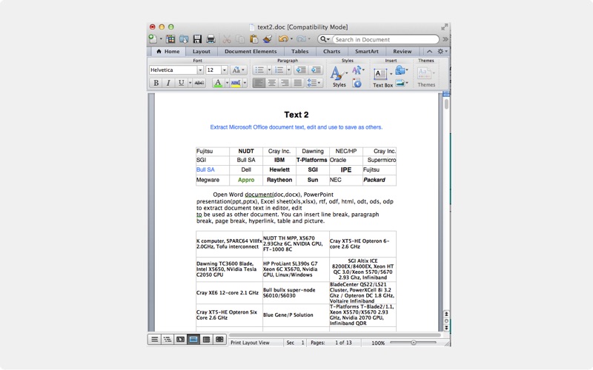This screenshot has height=370, width=593.
Task: Print the document using the printer icon
Action: [211, 39]
